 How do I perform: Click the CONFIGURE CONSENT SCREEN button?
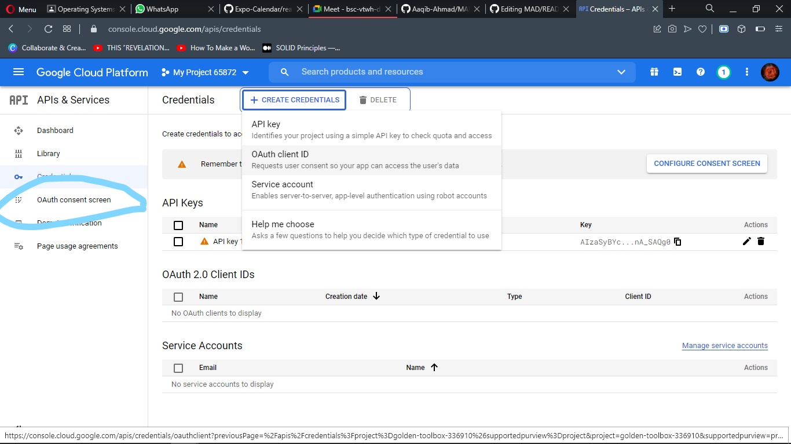pyautogui.click(x=706, y=164)
